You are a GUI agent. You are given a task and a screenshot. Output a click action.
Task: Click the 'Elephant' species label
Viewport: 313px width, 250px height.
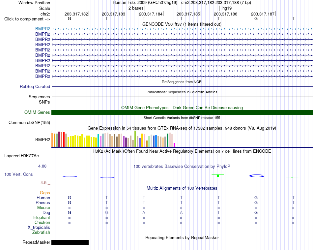42,217
